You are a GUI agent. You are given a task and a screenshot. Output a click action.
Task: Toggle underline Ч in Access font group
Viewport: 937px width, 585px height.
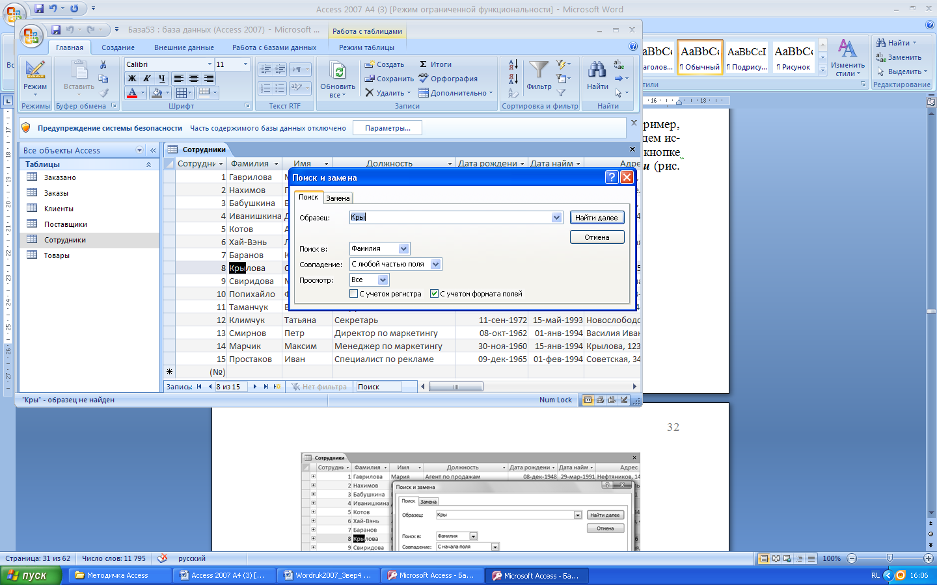161,79
